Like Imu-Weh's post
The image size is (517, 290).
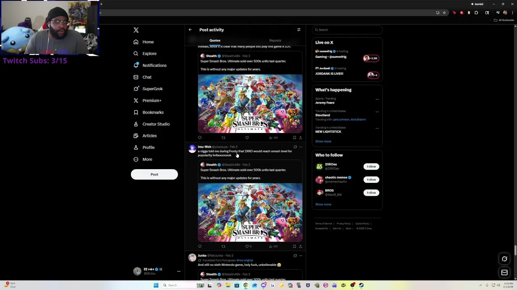248,246
